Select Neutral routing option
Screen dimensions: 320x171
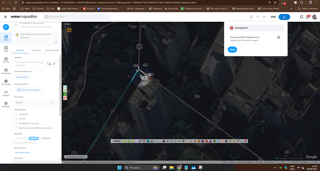[33, 138]
